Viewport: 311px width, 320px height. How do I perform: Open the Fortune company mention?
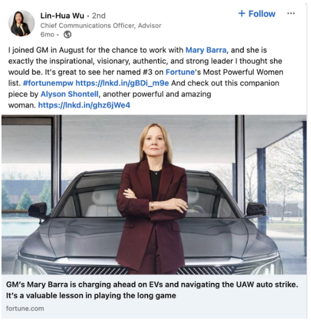tap(180, 72)
